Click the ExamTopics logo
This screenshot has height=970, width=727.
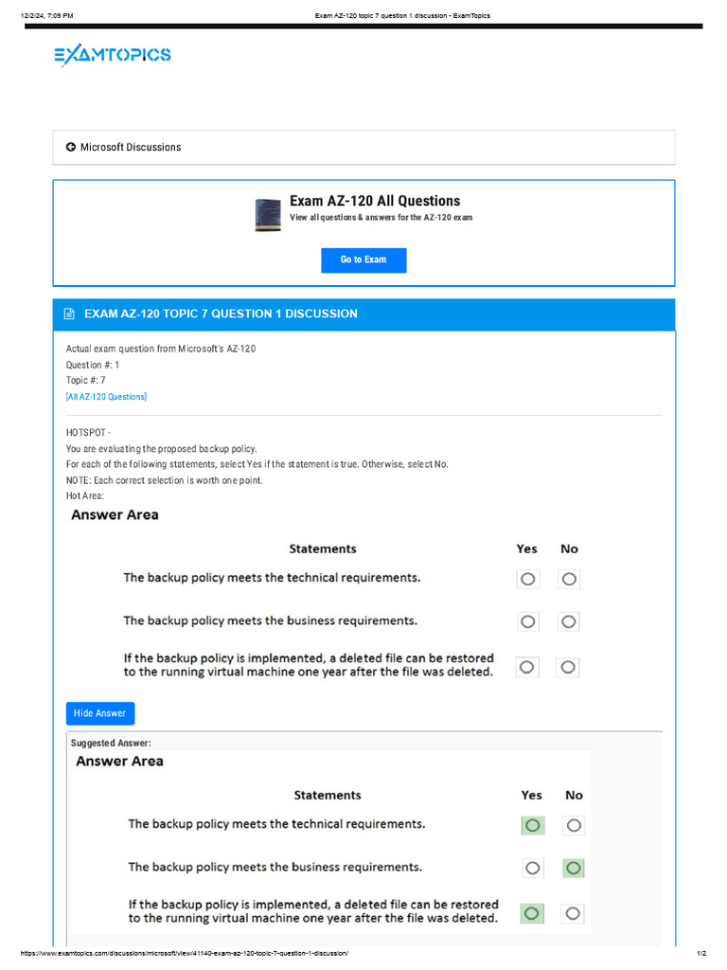click(x=113, y=54)
